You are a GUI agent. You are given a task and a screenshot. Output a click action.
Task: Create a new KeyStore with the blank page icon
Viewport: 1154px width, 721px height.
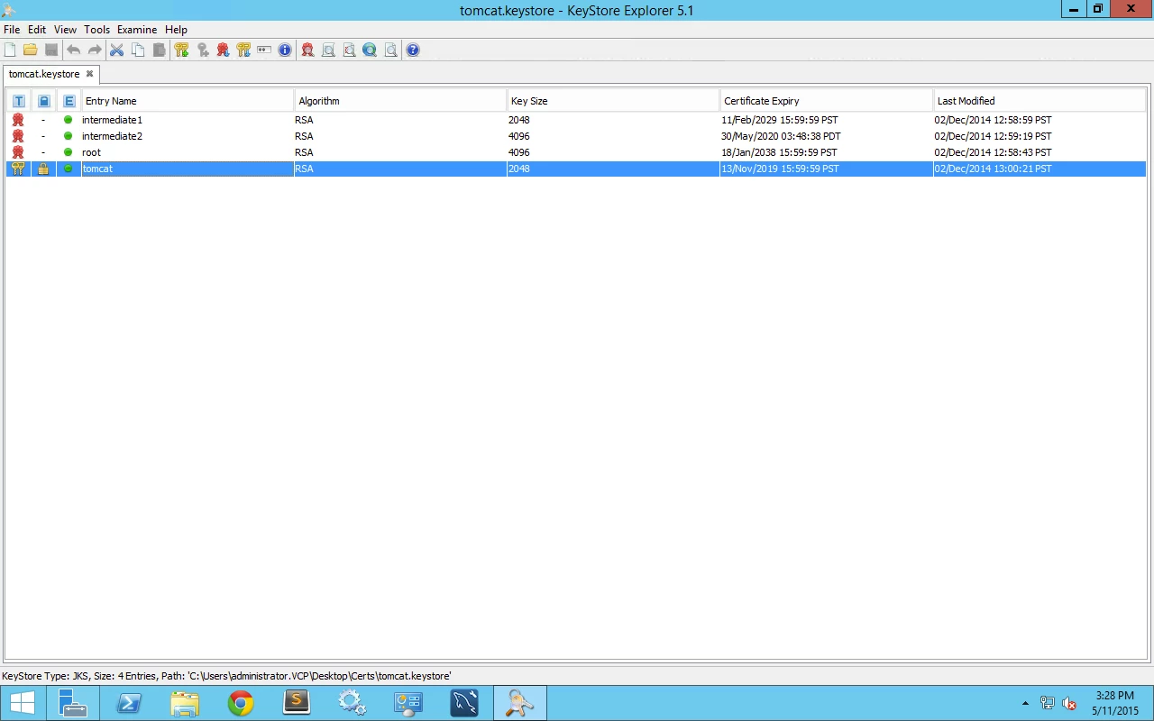coord(10,50)
